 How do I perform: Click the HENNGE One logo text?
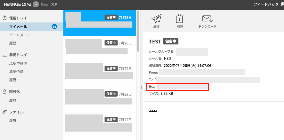18,5
